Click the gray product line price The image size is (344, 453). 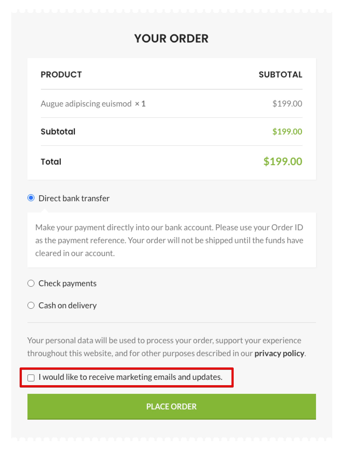287,104
